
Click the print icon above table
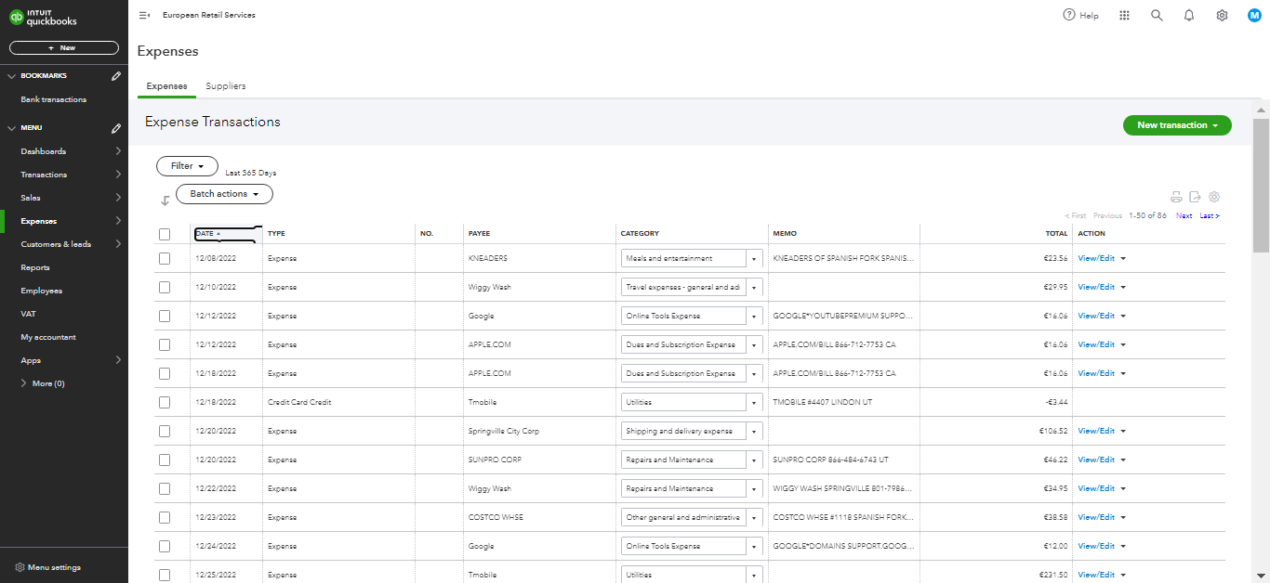coord(1176,197)
